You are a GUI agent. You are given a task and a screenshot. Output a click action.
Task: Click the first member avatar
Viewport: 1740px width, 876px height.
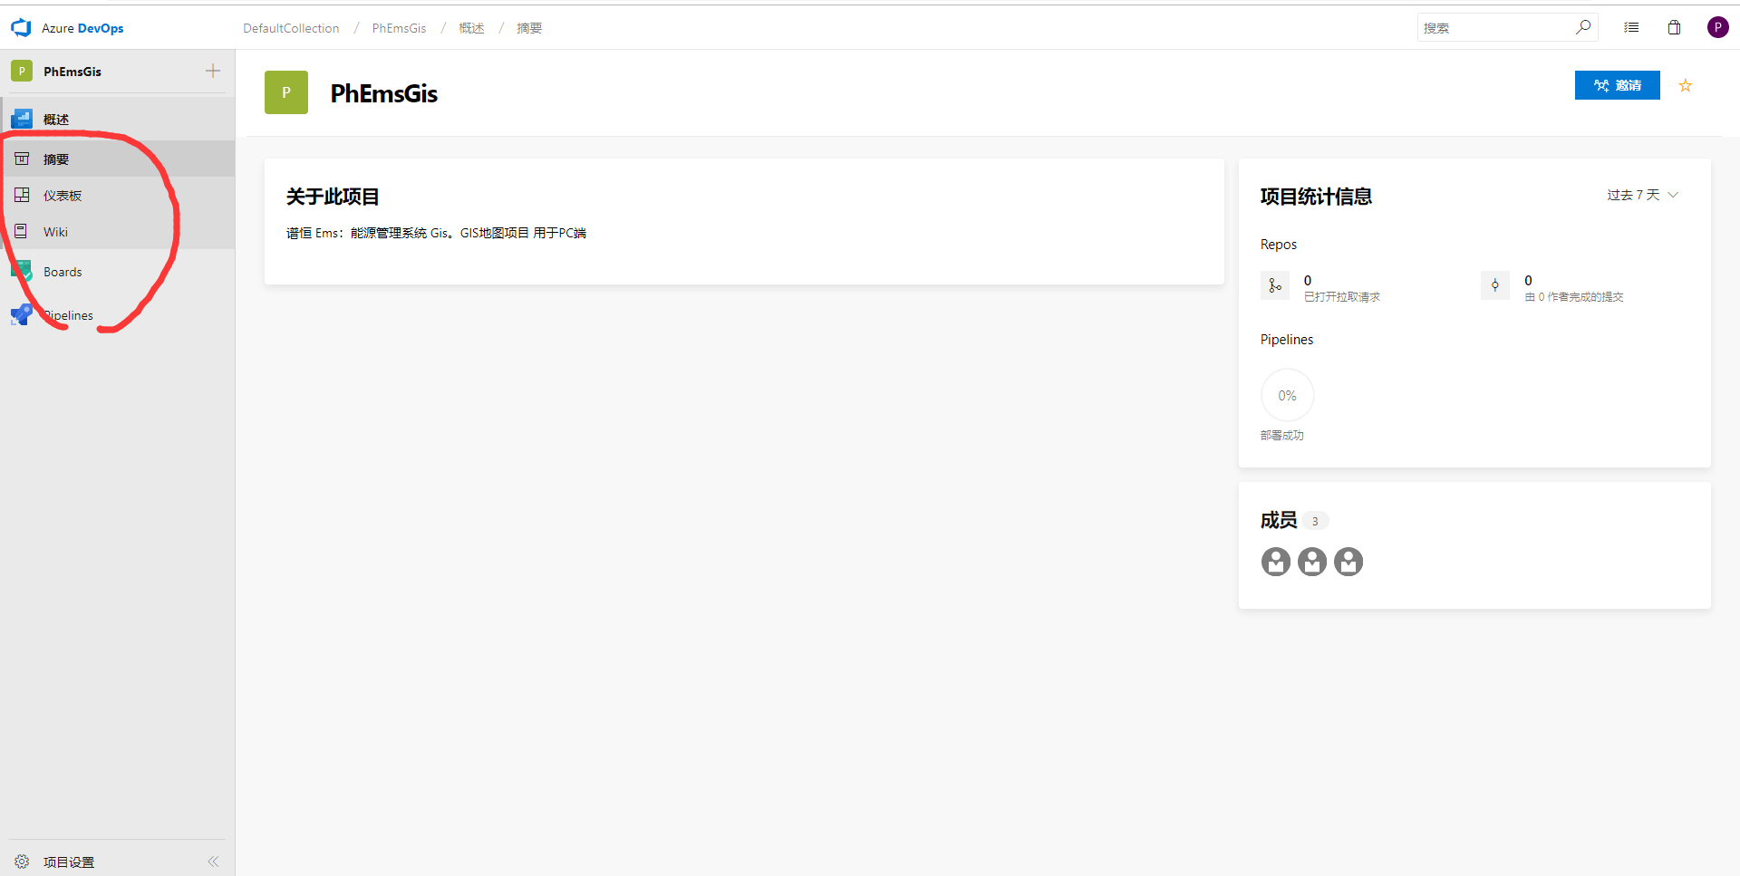[1276, 562]
